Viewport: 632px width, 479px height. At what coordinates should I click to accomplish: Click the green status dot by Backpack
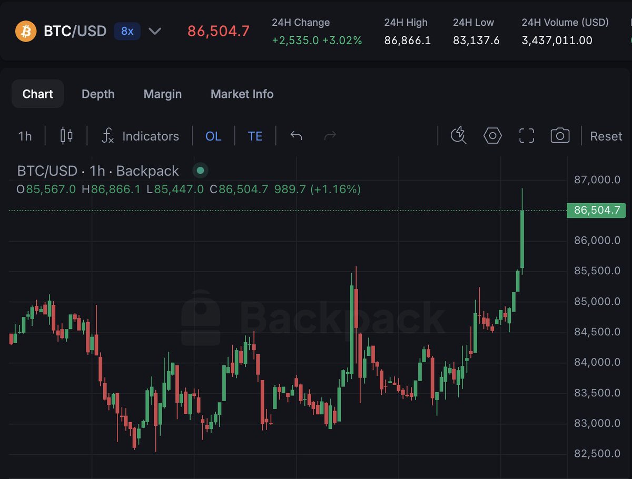click(x=200, y=171)
